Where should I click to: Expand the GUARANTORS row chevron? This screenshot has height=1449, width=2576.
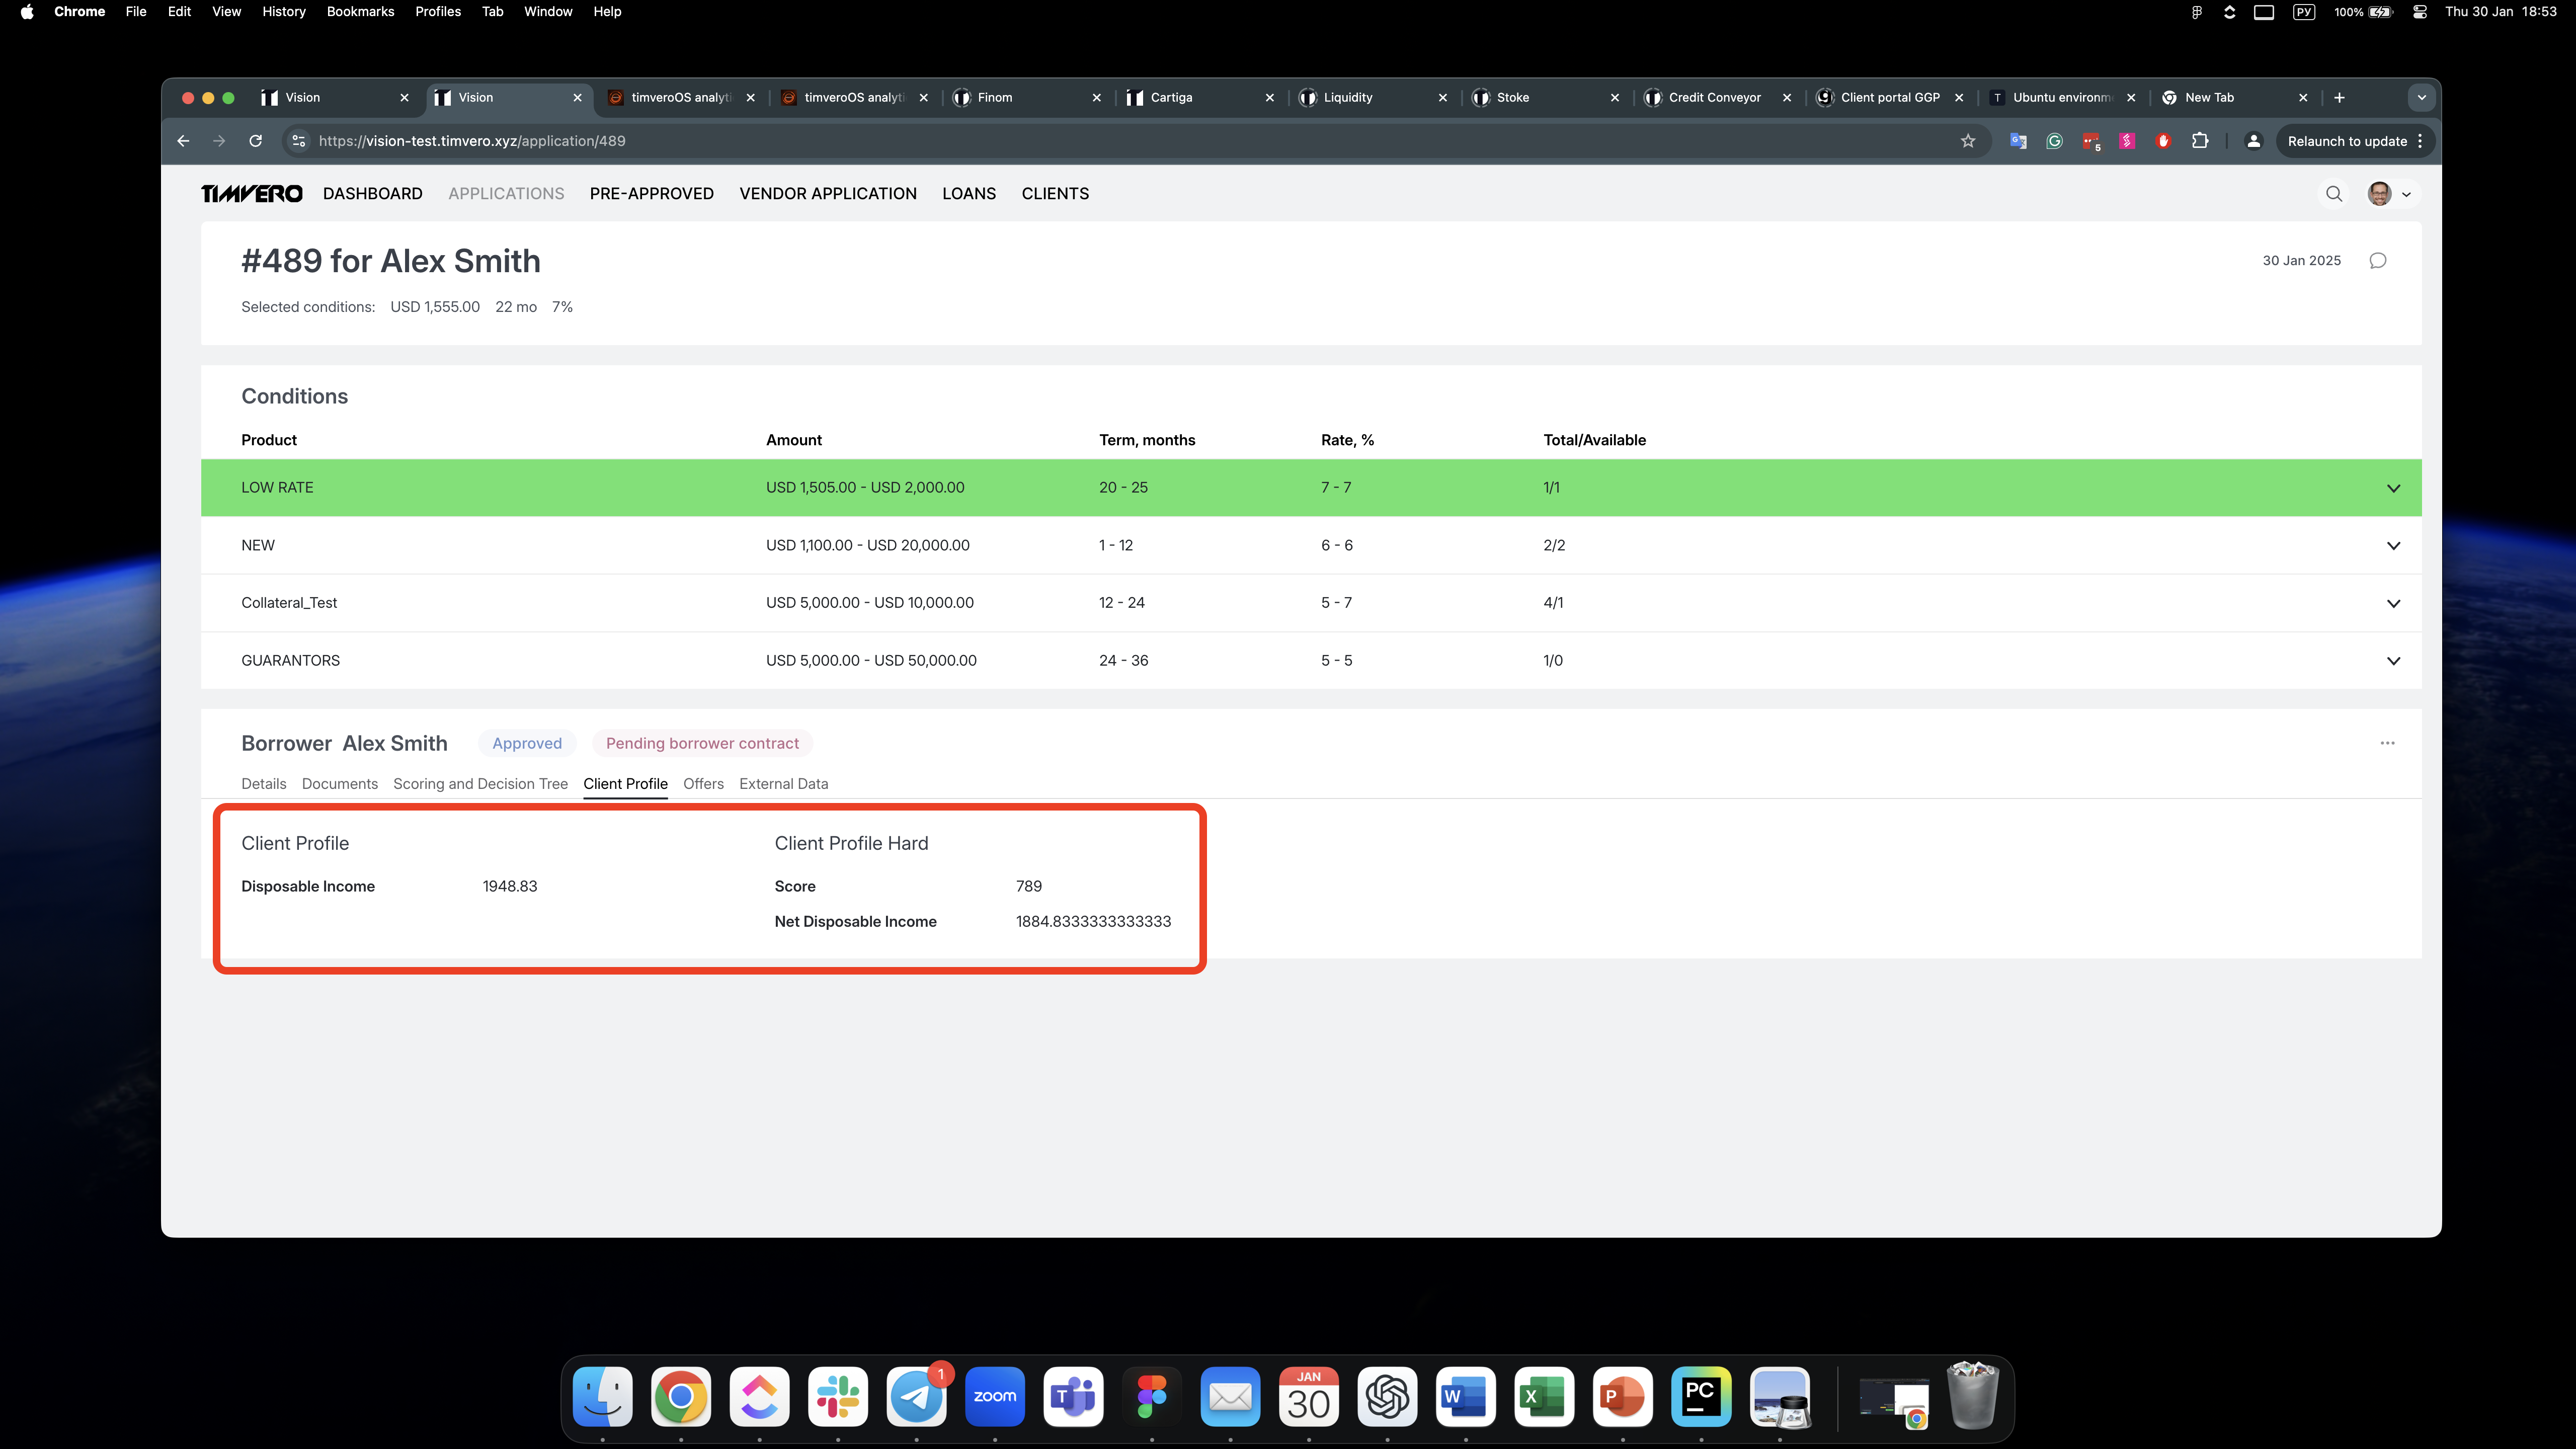coord(2393,661)
